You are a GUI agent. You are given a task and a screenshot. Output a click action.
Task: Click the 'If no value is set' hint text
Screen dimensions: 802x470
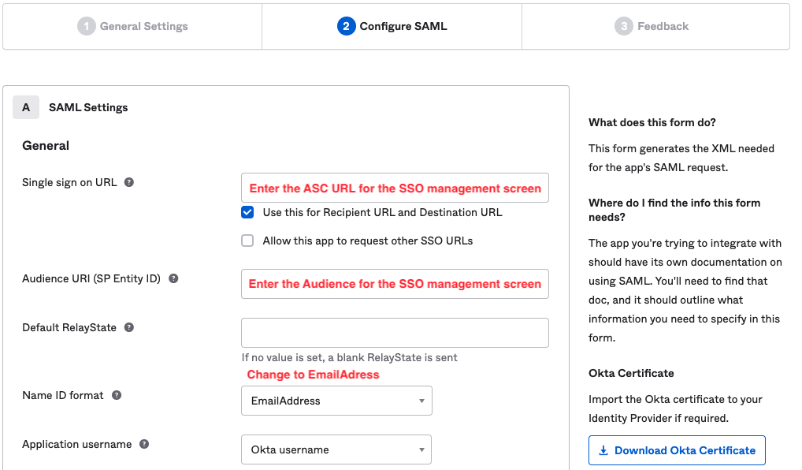pyautogui.click(x=349, y=357)
